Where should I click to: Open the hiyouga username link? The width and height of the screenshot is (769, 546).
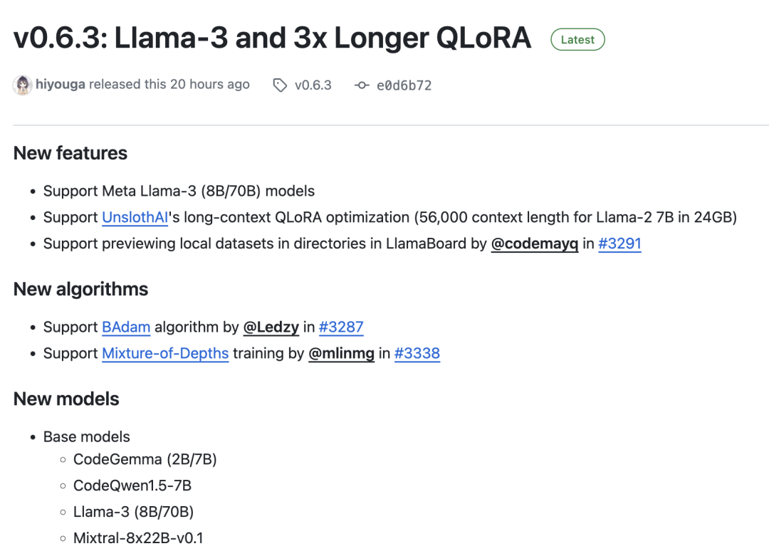(x=61, y=85)
